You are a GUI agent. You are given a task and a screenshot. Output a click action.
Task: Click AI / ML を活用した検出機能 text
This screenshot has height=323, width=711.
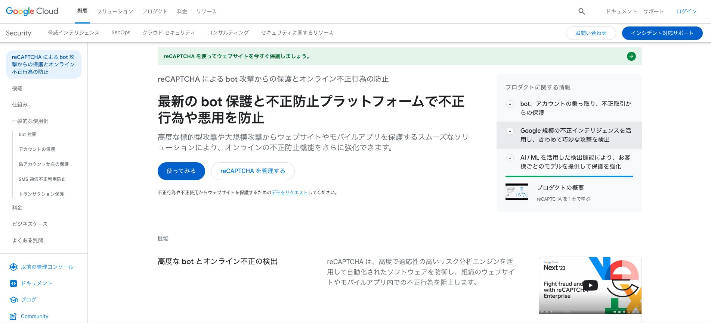point(575,162)
